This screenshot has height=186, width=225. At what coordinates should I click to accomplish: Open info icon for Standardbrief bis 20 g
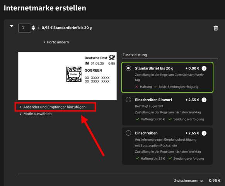204,68
